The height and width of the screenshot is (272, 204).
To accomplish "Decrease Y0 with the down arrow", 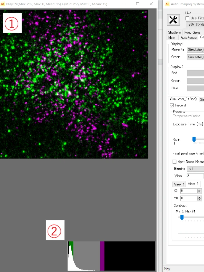I will tap(199, 199).
